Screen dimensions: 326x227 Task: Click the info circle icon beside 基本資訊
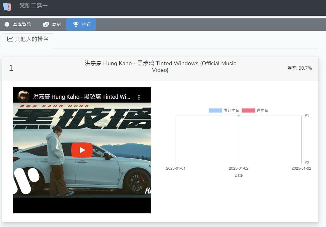point(7,24)
